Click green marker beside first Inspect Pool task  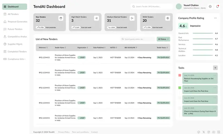(x=180, y=88)
